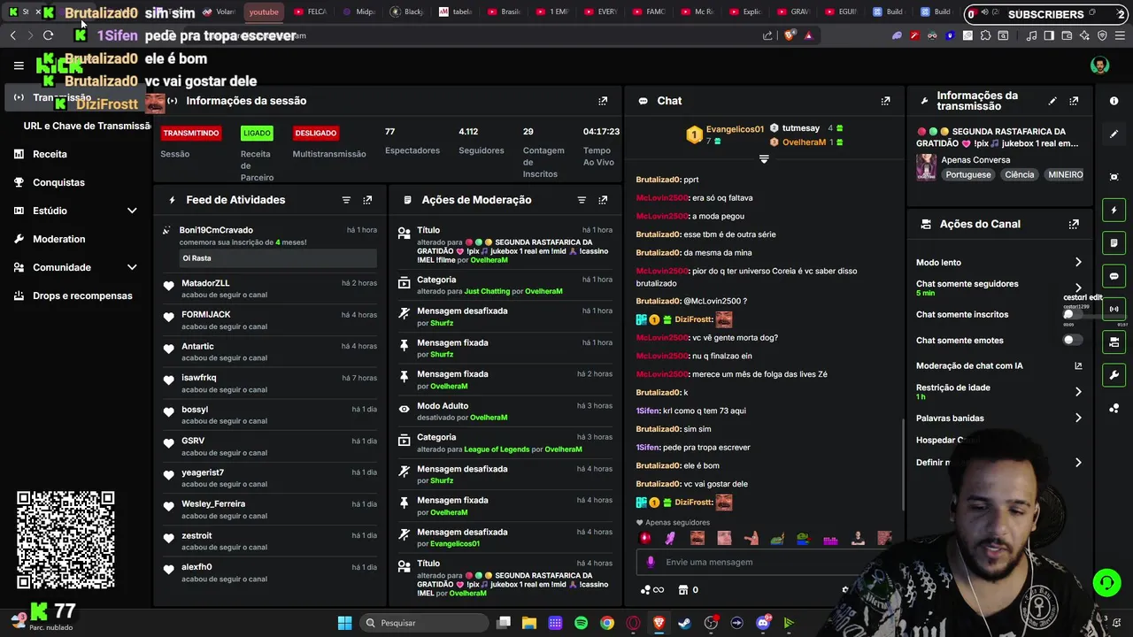Image resolution: width=1133 pixels, height=637 pixels.
Task: Click the DESLIGADO multistream badge
Action: 316,133
